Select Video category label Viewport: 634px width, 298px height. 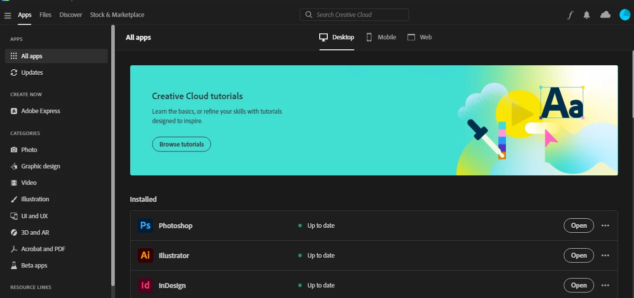point(29,183)
